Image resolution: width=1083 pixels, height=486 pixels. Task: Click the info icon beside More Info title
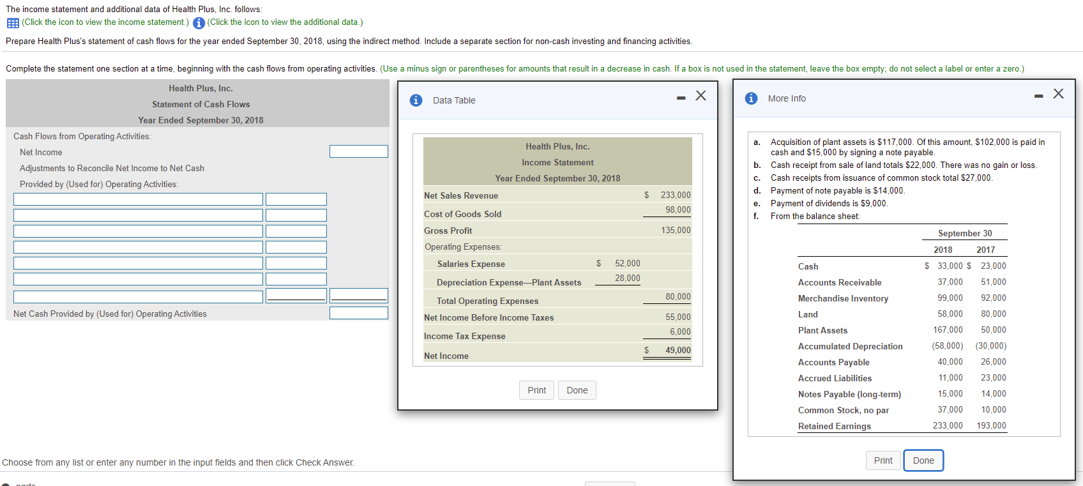[x=751, y=98]
